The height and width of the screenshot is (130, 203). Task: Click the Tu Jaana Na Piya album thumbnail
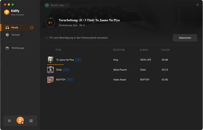pyautogui.click(x=50, y=60)
